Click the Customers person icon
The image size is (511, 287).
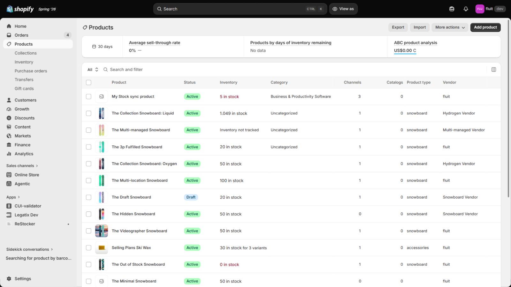click(x=9, y=100)
